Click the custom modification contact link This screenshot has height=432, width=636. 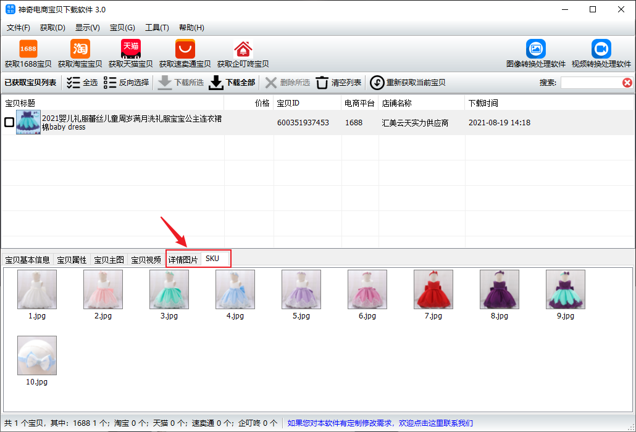[x=380, y=423]
